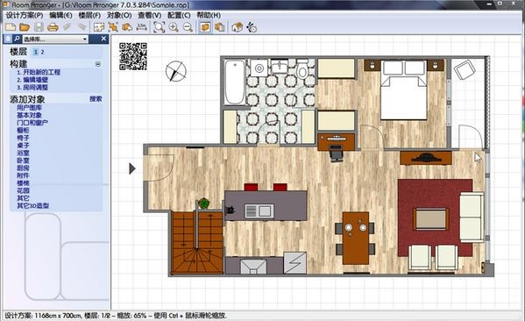Click 门口和窗户 in the object list
This screenshot has height=321, width=525.
pyautogui.click(x=32, y=123)
